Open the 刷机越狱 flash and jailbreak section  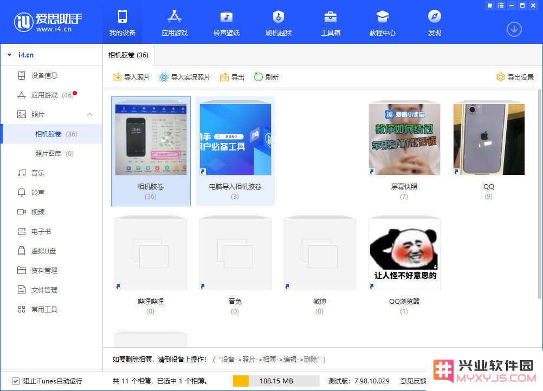click(x=279, y=23)
